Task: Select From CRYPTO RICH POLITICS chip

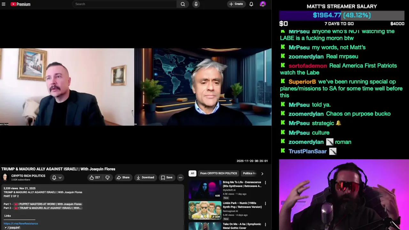Action: tap(219, 173)
